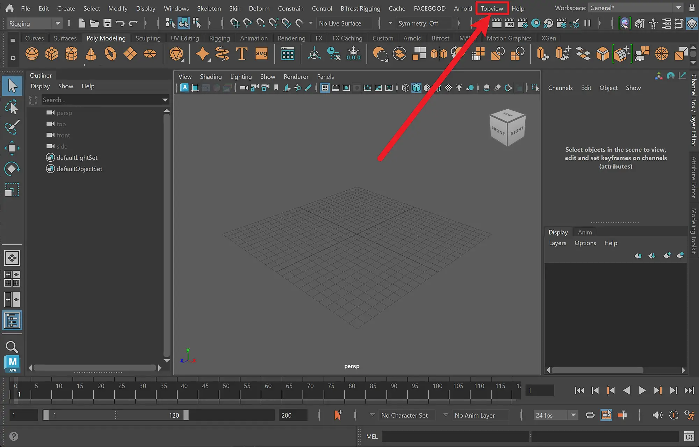Switch to the Sculpting shelf tab
Image resolution: width=699 pixels, height=447 pixels.
point(148,38)
